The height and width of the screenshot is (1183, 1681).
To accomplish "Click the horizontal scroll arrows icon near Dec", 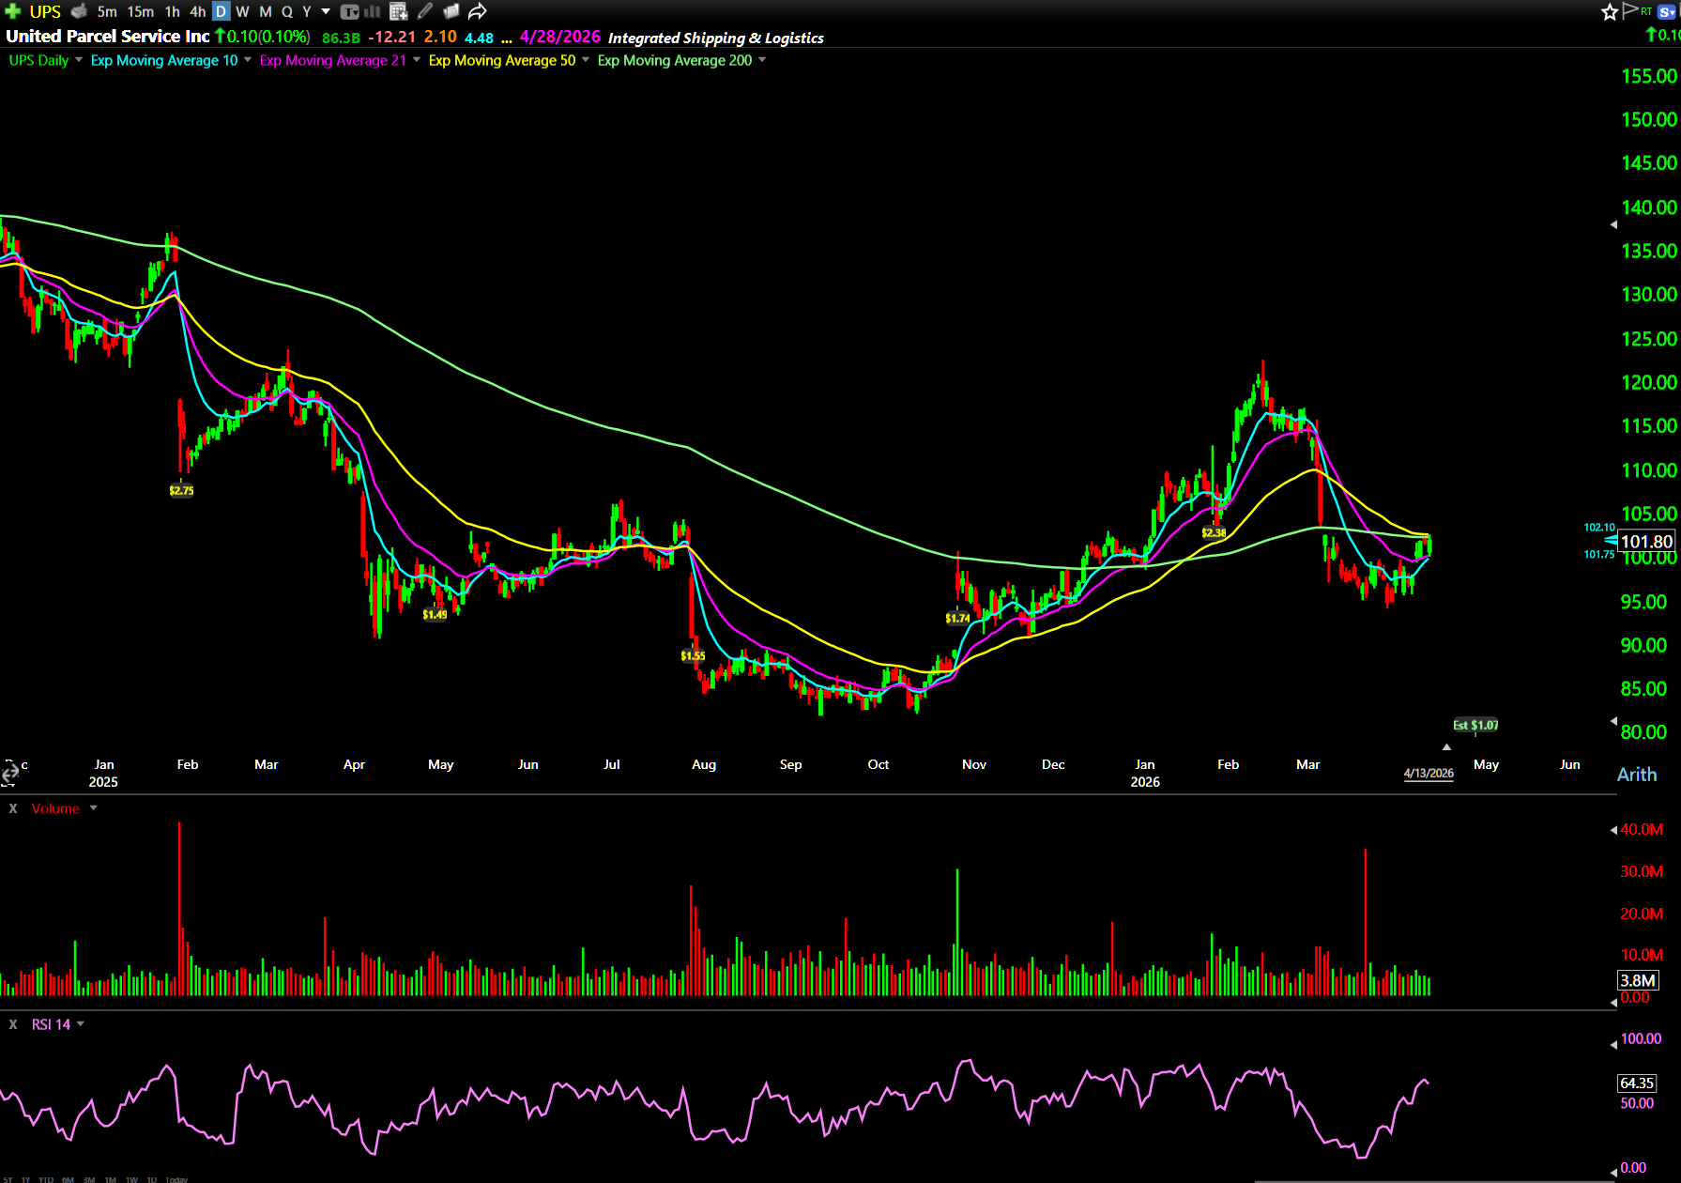I will (x=9, y=774).
